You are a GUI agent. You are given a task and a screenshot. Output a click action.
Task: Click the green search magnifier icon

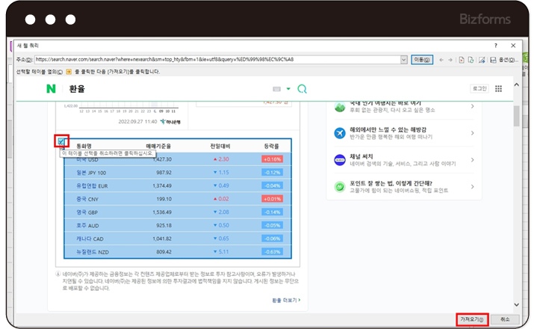(302, 89)
